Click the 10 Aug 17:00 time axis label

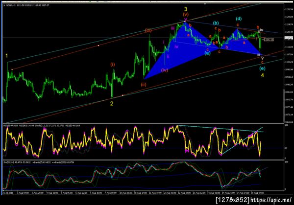[x=140, y=193]
